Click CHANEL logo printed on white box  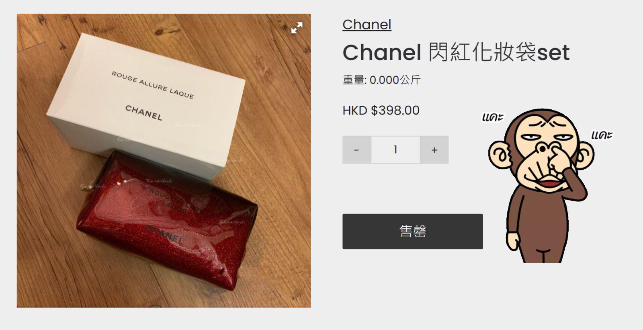pos(144,113)
